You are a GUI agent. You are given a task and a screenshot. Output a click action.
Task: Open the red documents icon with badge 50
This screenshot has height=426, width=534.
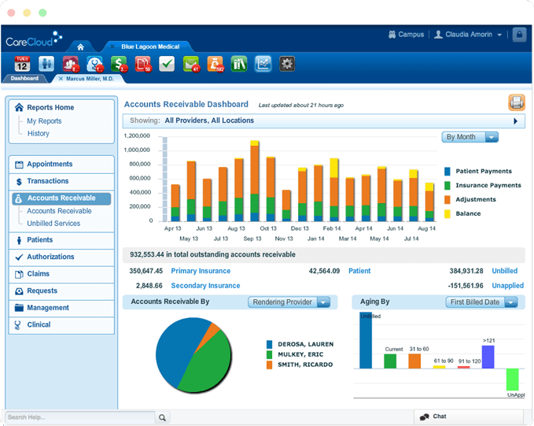(142, 64)
